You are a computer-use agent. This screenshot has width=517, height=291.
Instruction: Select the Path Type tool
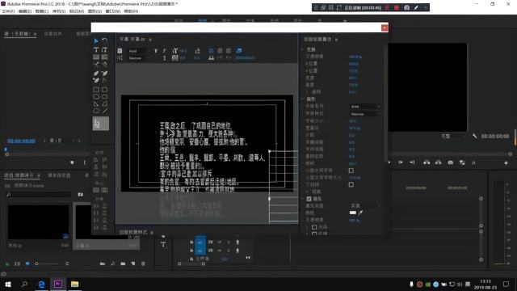click(x=96, y=64)
